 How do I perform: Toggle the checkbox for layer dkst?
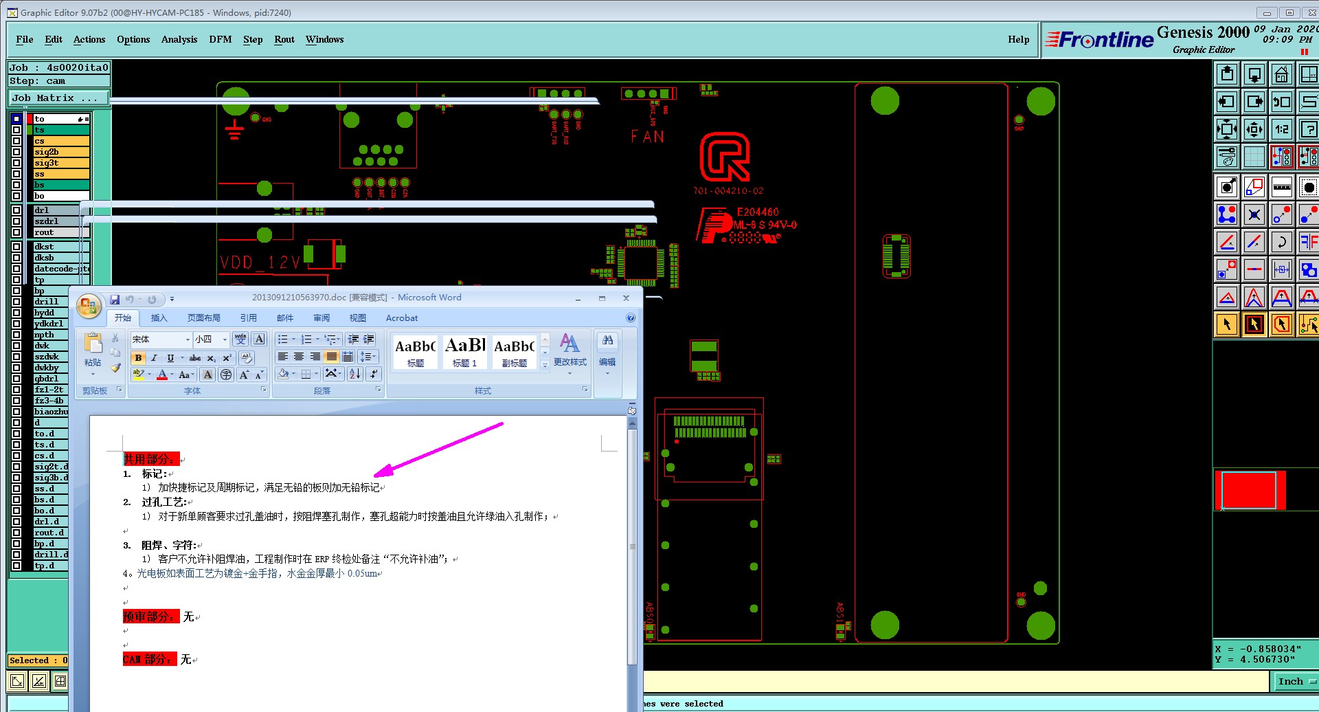(16, 247)
